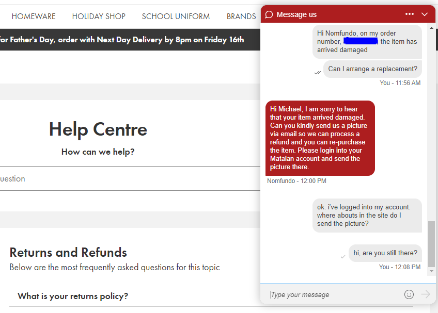This screenshot has height=313, width=438.
Task: Open the HOLIDAY SHOP menu
Action: pos(99,17)
